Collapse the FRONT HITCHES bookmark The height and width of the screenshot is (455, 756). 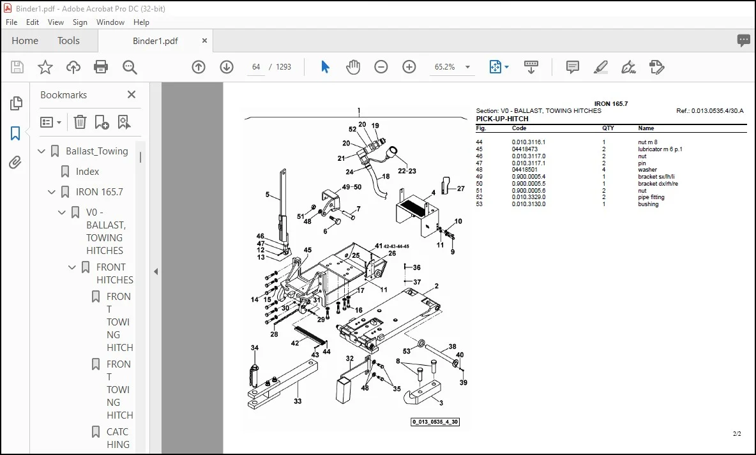click(x=72, y=267)
